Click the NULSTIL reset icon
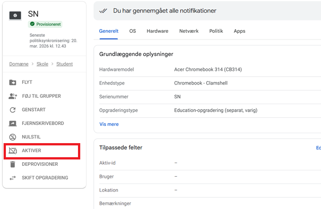Image resolution: width=321 pixels, height=209 pixels. click(13, 137)
